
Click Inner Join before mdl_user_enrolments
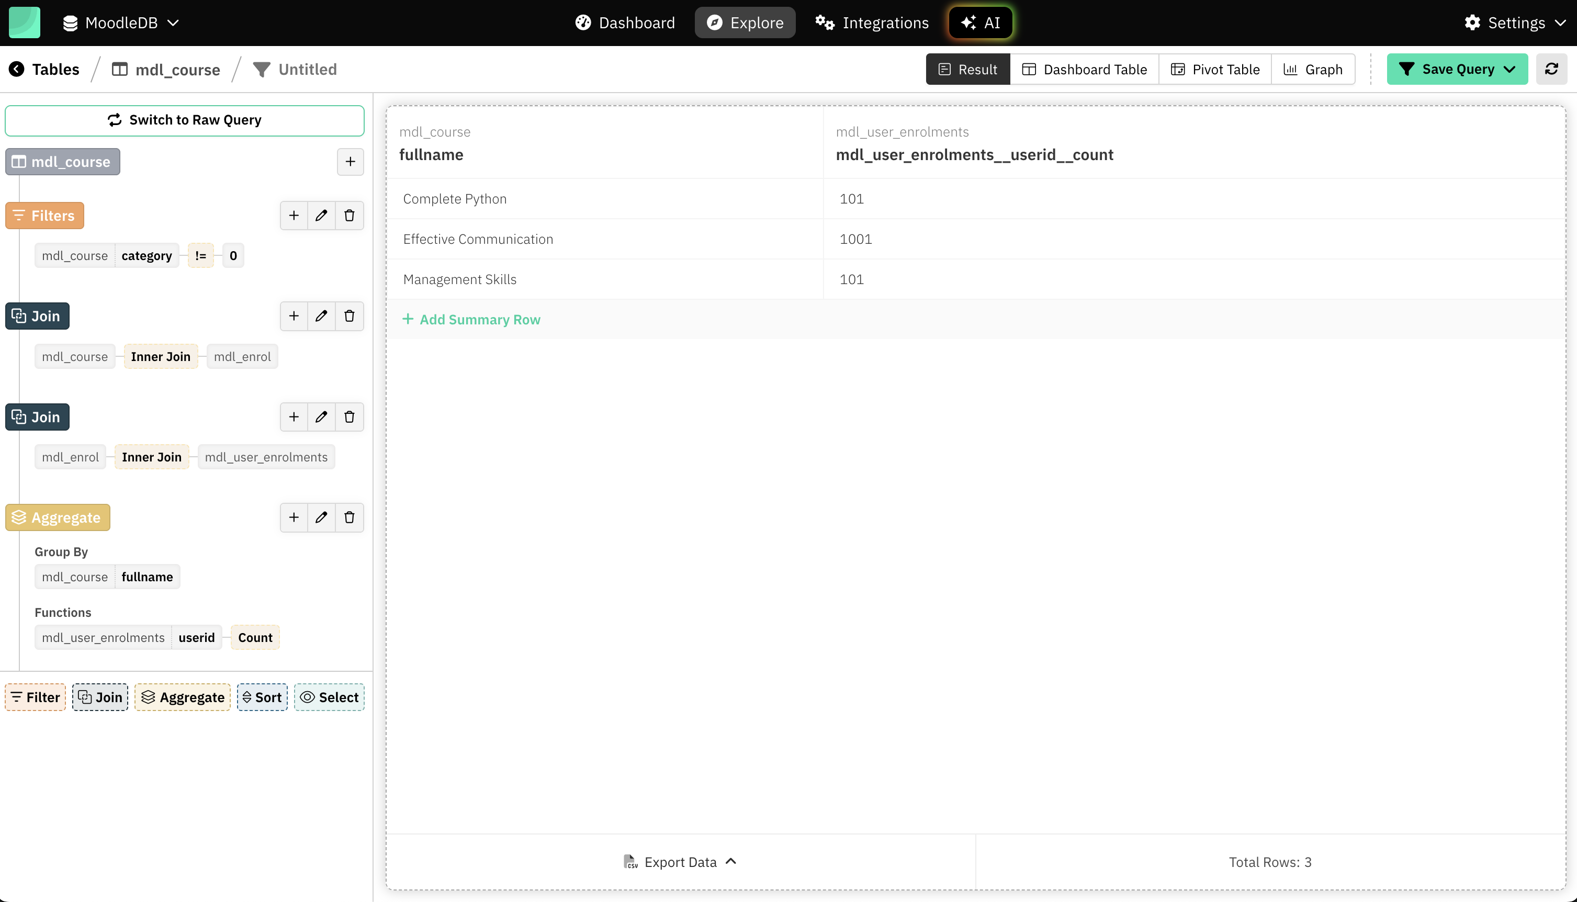pos(152,457)
